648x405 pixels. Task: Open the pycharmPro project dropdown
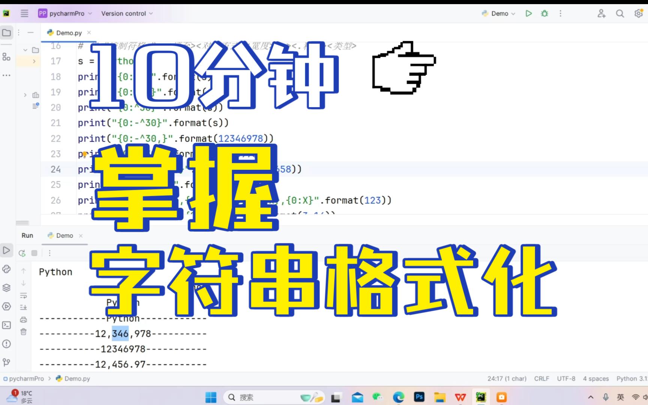pos(65,13)
